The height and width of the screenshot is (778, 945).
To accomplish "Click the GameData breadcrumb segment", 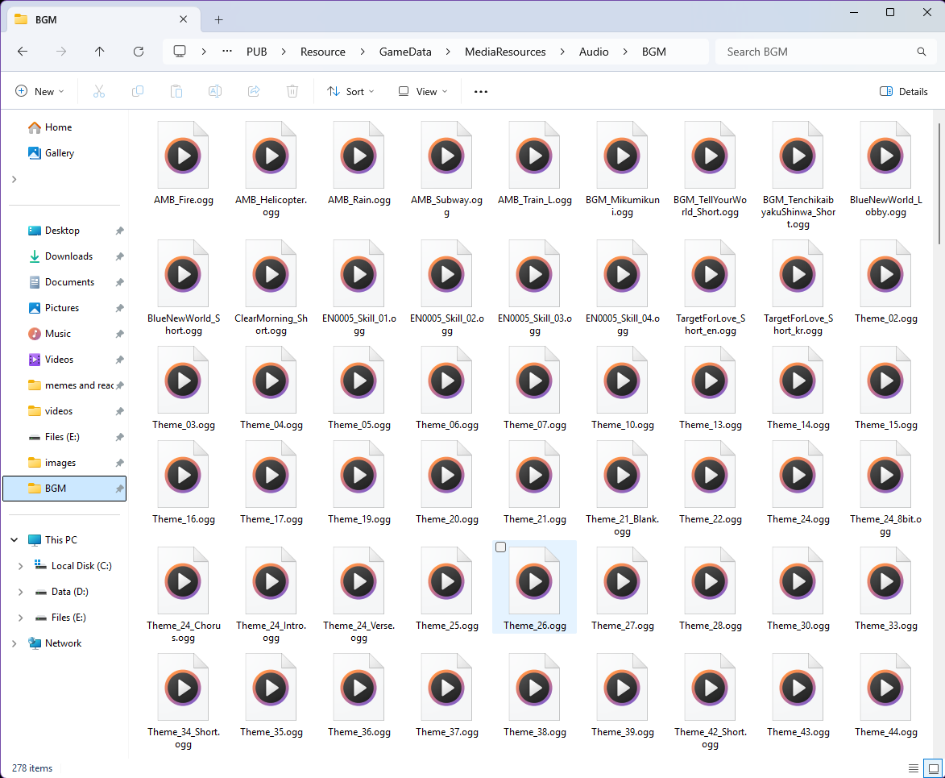I will 405,52.
